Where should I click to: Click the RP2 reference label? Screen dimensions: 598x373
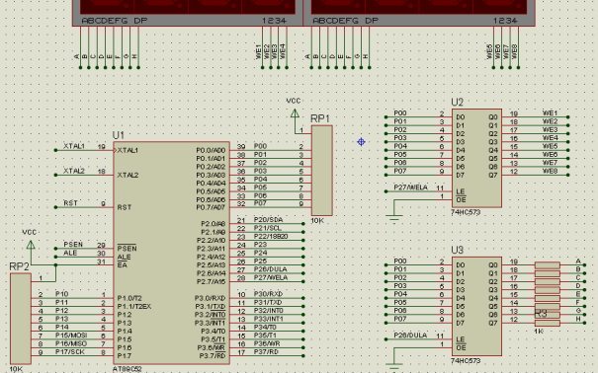19,266
